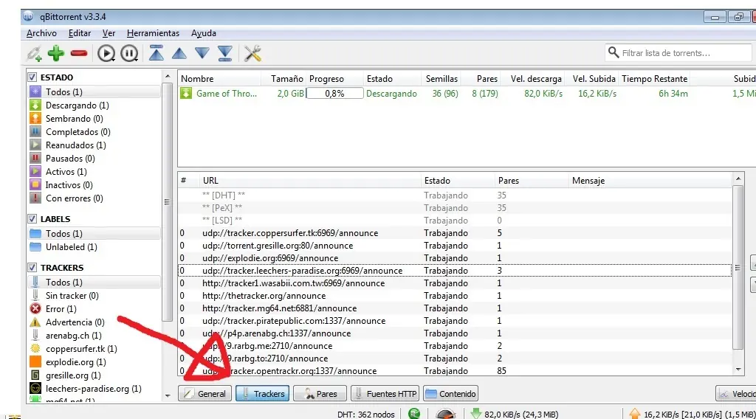Toggle the ESTADO section checkbox
756x419 pixels.
point(32,77)
